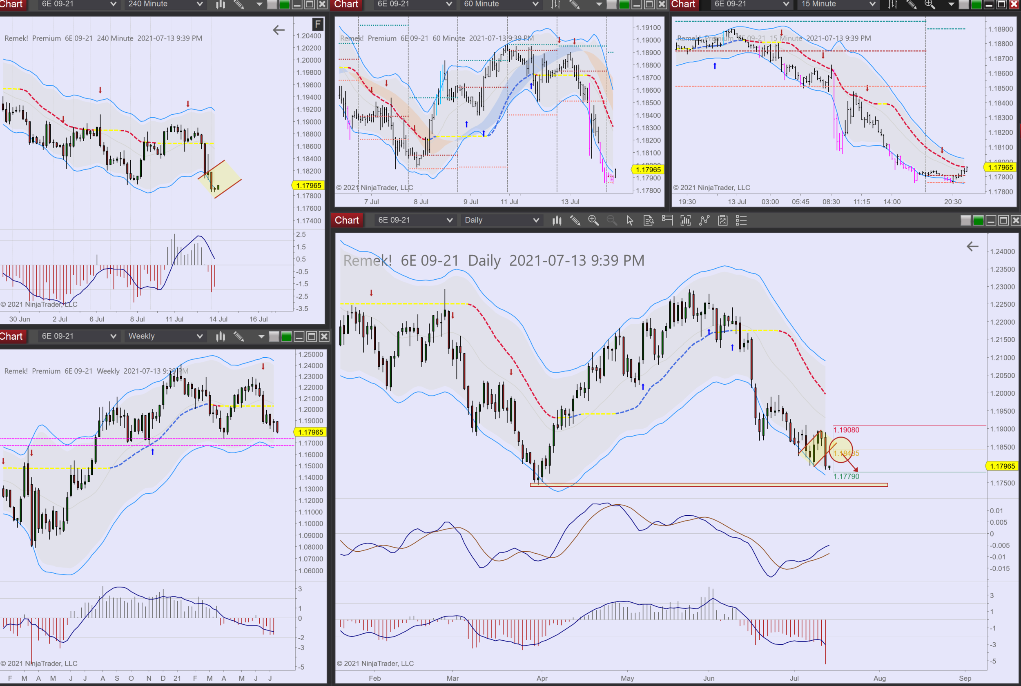Click the F button on 240 Minute chart
The width and height of the screenshot is (1021, 686).
(x=318, y=24)
